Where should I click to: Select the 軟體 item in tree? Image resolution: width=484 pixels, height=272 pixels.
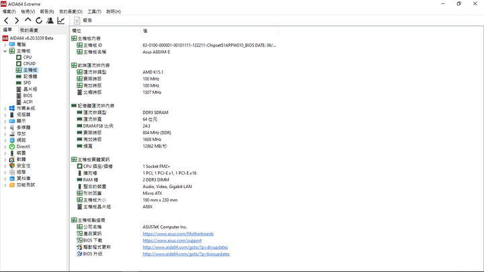coord(22,159)
